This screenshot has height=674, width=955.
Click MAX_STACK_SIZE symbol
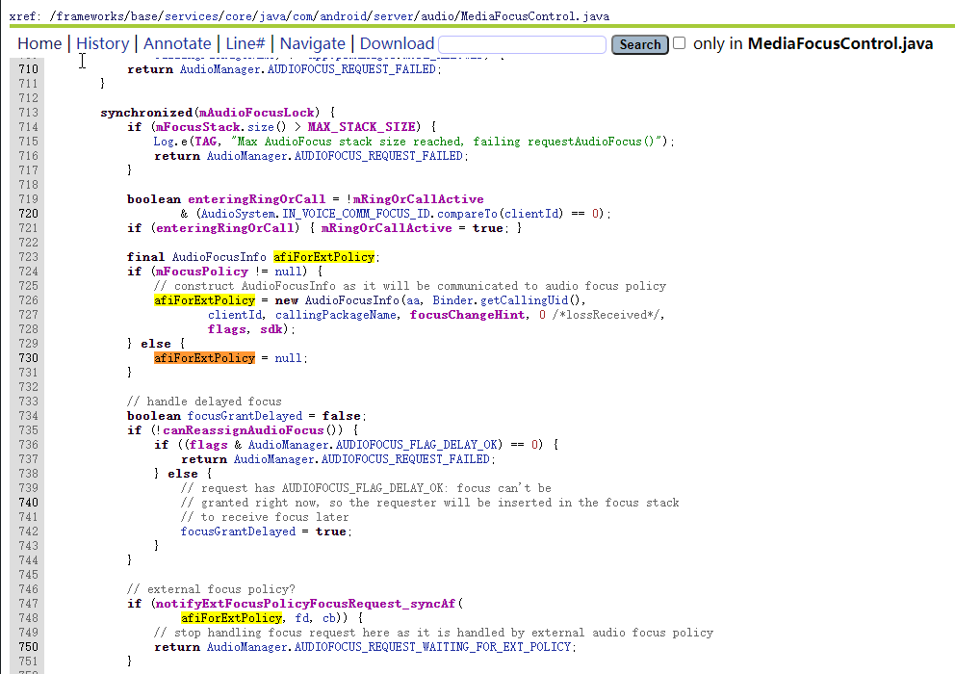[x=361, y=127]
